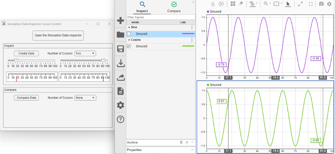The height and width of the screenshot is (154, 335).
Task: Click the green line swatch for Cosine Sinusoid
Action: tap(188, 46)
